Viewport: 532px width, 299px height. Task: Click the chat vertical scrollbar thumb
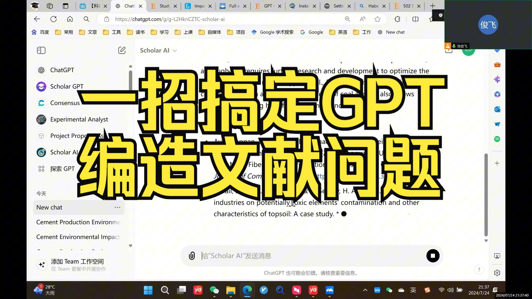[486, 195]
